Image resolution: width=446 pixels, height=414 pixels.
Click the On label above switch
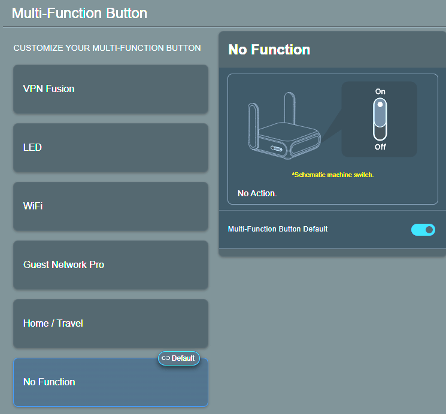click(x=380, y=91)
